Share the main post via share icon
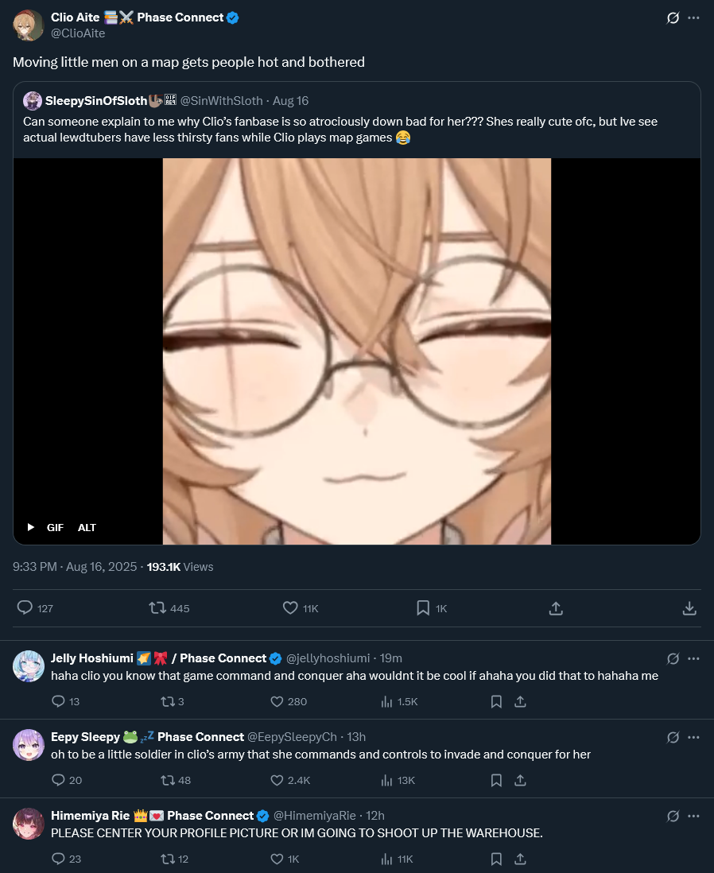 pyautogui.click(x=556, y=607)
